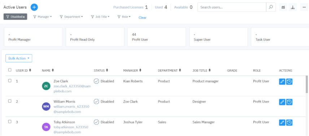Open the chart report icon

(x=283, y=7)
